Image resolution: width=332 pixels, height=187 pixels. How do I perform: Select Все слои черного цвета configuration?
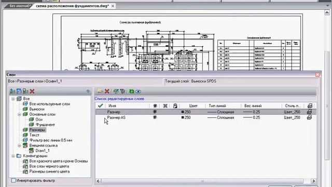49,166
